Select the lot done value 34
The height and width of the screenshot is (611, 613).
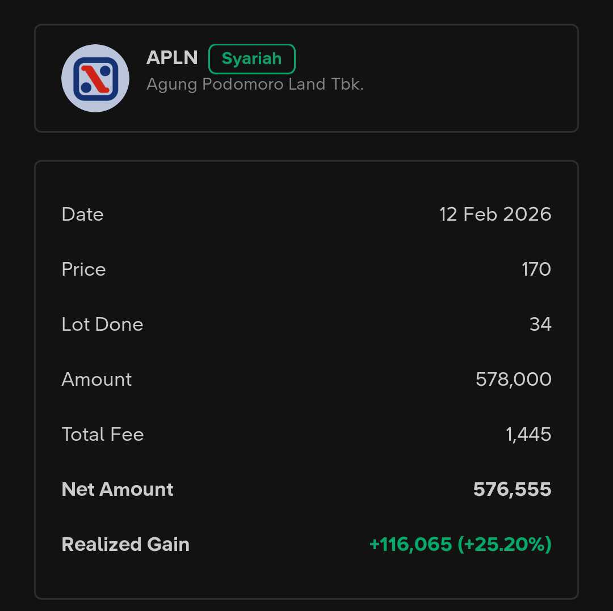(540, 325)
